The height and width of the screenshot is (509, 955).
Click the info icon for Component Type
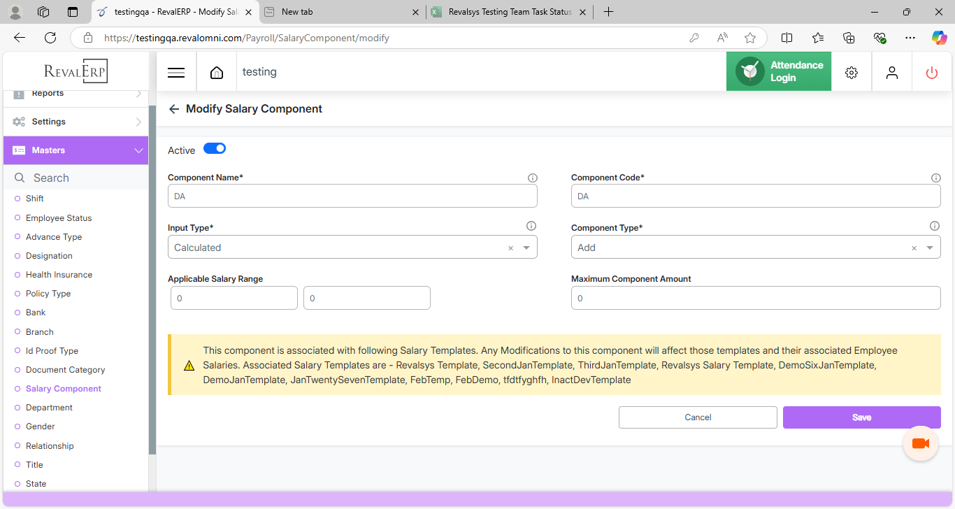934,227
